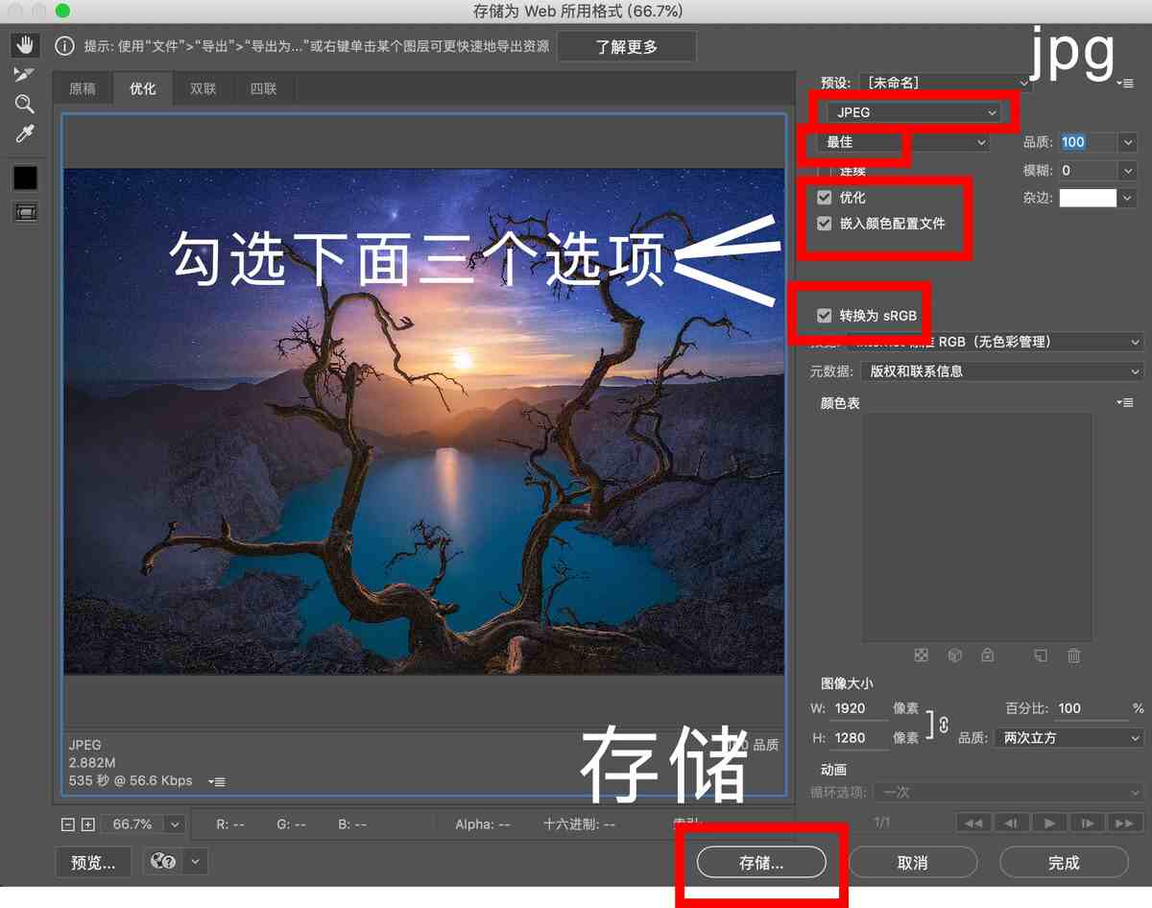
Task: Open the 品质 100 value arrow
Action: click(1128, 142)
